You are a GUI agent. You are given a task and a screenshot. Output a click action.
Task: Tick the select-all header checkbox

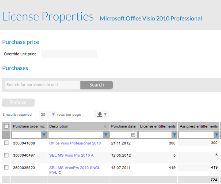[x=6, y=126]
